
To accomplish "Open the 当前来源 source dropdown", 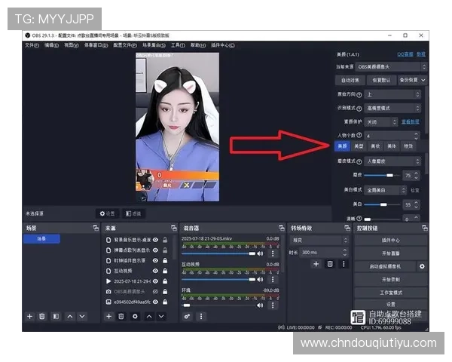I will 391,67.
